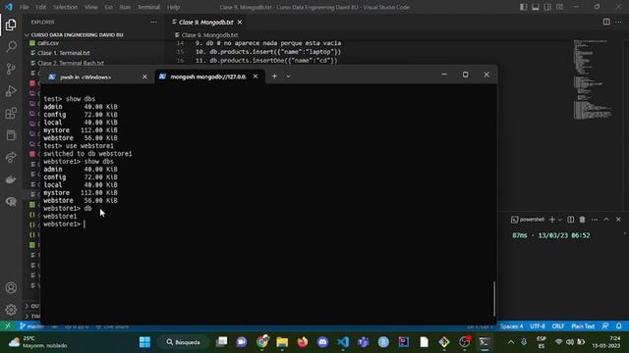Change the UTF-8 encoding in status bar

[x=538, y=327]
